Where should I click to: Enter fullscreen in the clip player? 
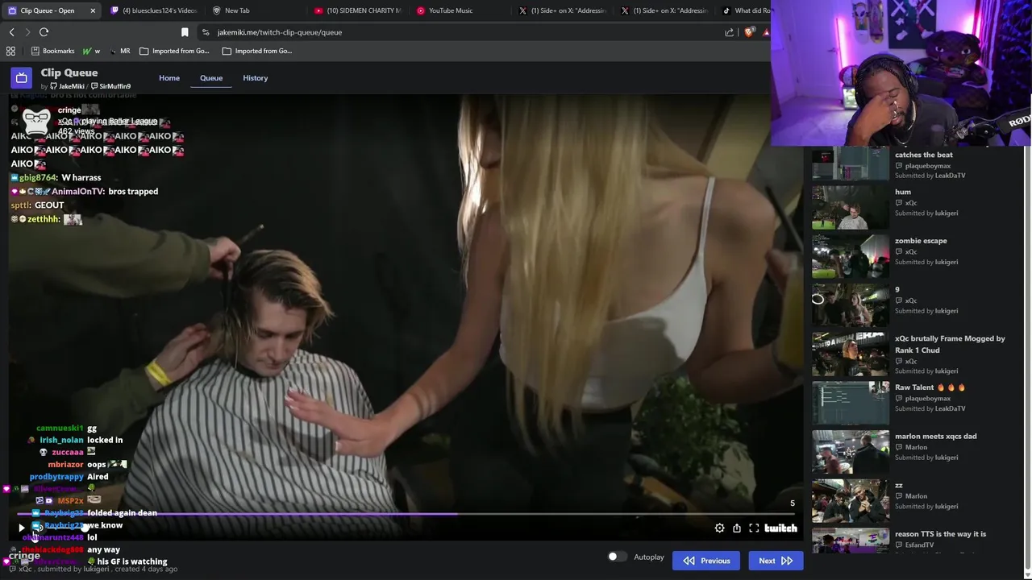[x=754, y=528]
